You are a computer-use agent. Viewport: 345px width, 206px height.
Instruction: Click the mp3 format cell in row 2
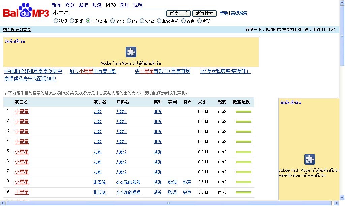222,122
